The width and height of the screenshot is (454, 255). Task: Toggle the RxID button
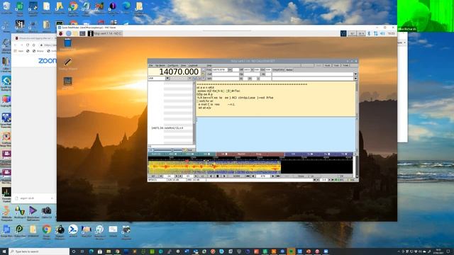328,66
